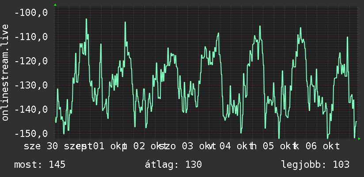Click the '01 okt' date label

pyautogui.click(x=110, y=147)
